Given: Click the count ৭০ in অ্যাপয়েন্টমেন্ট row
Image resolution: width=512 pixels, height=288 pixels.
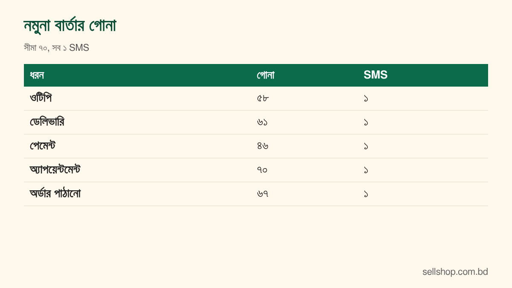Looking at the screenshot, I should click(262, 170).
